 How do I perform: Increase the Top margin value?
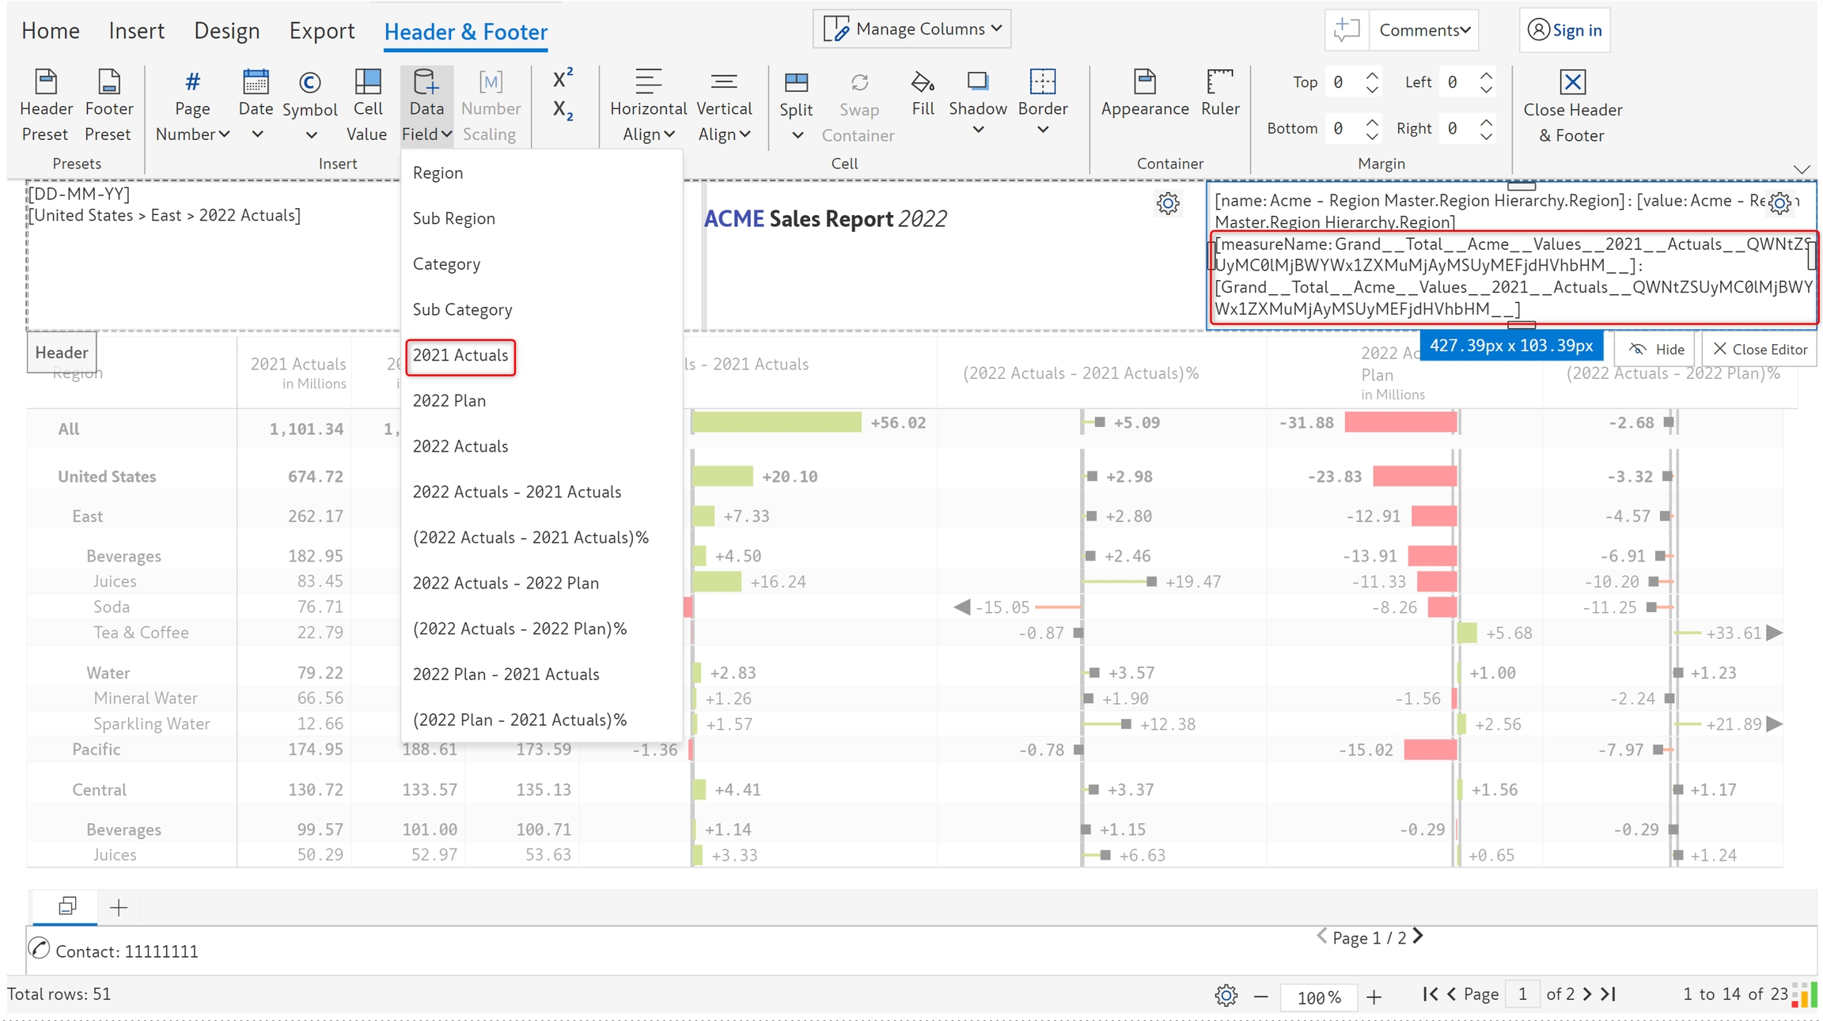(1373, 76)
